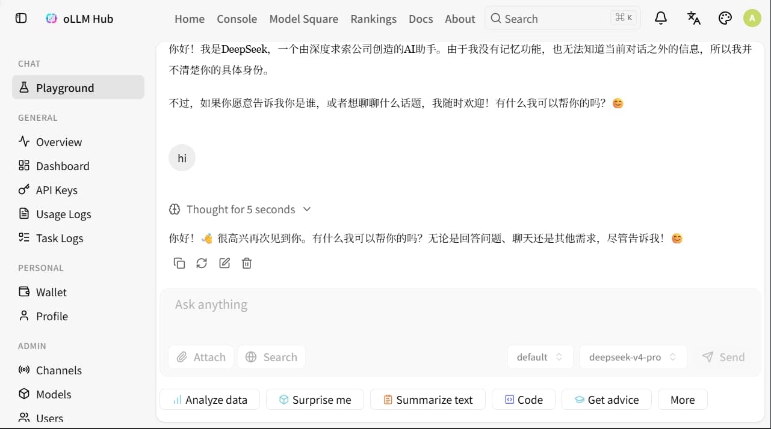The width and height of the screenshot is (771, 429).
Task: Open the deepseek-v4-pro model dropdown
Action: point(632,357)
